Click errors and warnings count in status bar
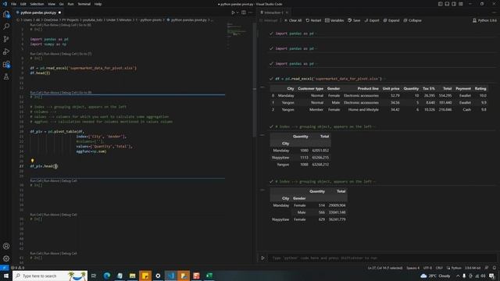This screenshot has width=500, height=281. 17,268
